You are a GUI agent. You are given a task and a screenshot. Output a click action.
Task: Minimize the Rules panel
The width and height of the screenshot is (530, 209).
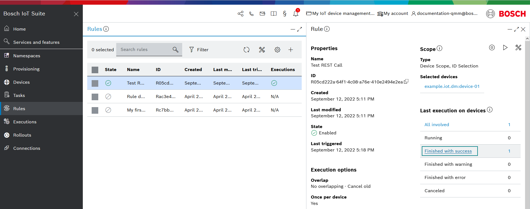293,29
